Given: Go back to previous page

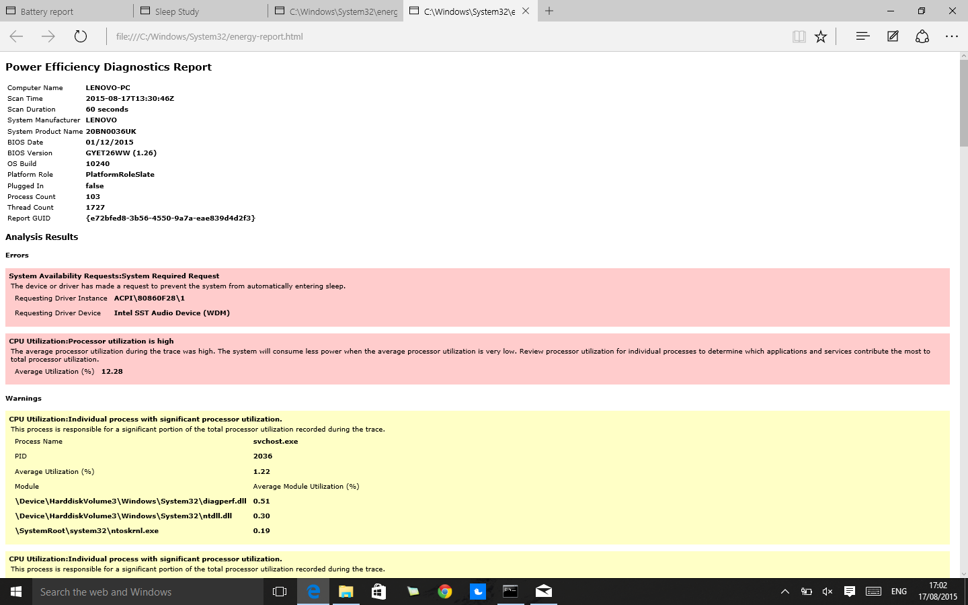Looking at the screenshot, I should point(16,36).
